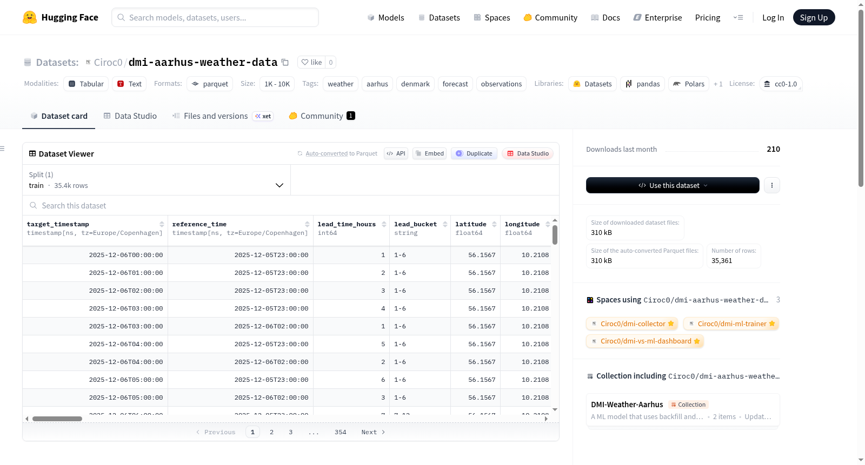Image resolution: width=865 pixels, height=465 pixels.
Task: Select the pandas library tag
Action: tap(643, 84)
